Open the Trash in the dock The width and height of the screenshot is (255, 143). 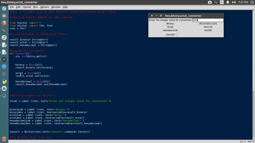click(4, 139)
